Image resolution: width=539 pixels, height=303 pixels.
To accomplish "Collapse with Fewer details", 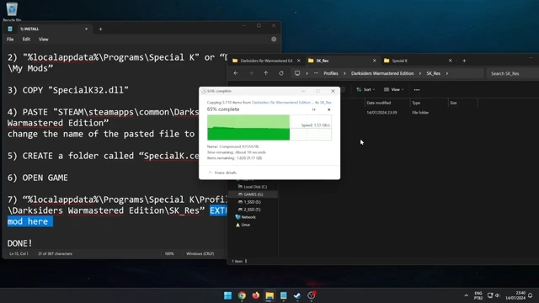I will point(222,173).
